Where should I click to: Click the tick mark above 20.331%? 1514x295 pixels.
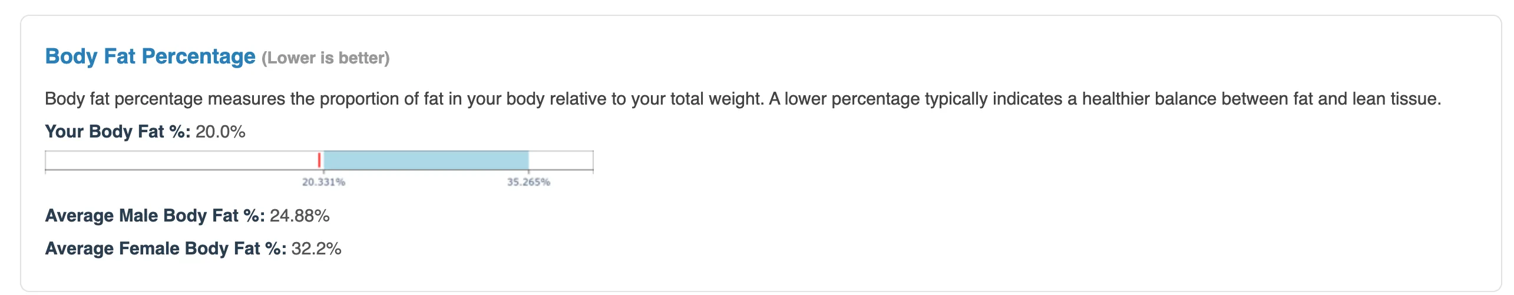tap(323, 172)
